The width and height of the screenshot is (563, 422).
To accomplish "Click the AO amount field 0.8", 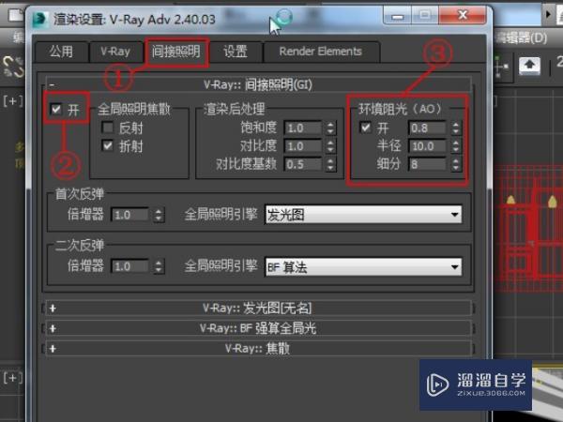I will coord(428,128).
